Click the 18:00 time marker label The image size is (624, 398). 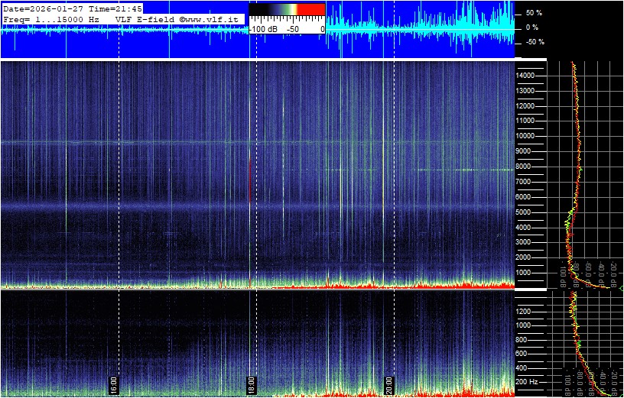tap(252, 383)
